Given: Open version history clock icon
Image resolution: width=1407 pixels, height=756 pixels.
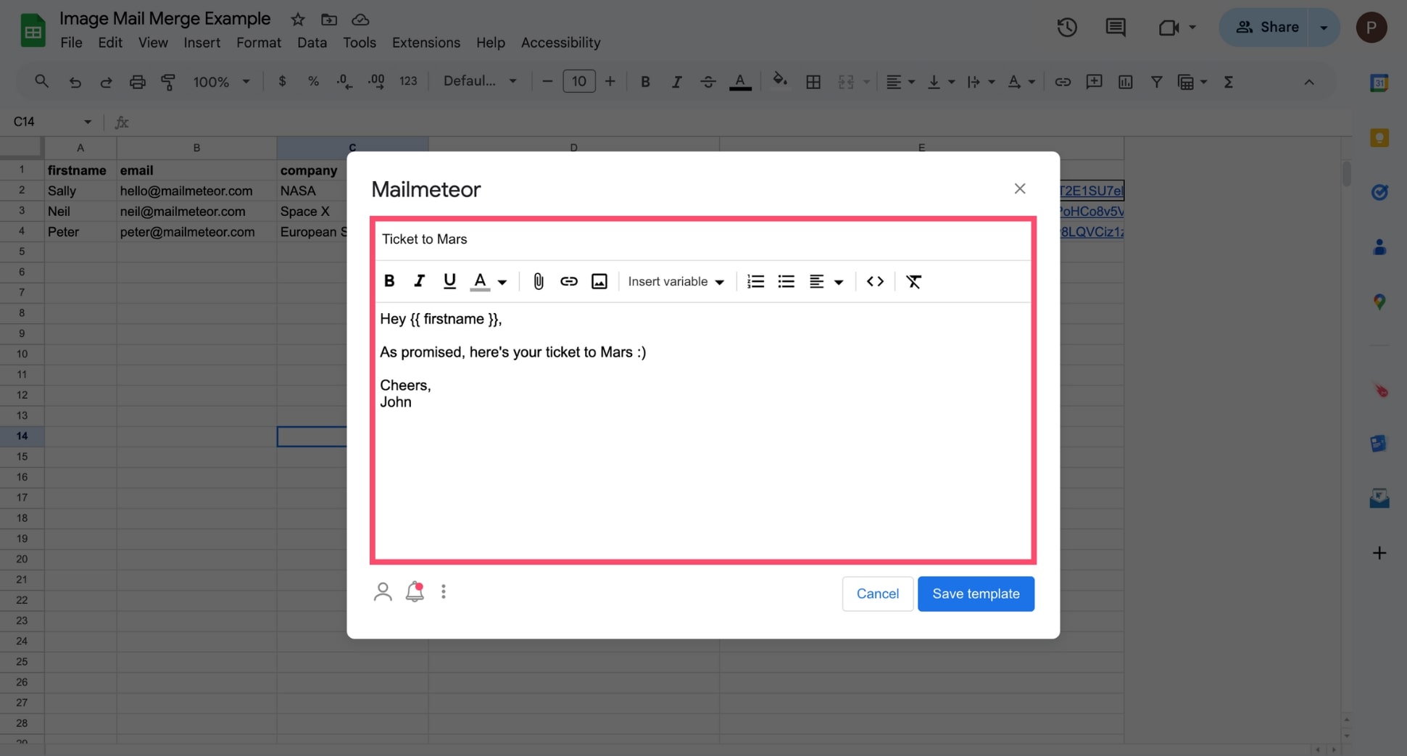Looking at the screenshot, I should 1066,28.
